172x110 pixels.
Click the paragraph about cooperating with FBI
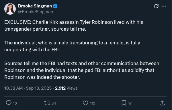72,46
